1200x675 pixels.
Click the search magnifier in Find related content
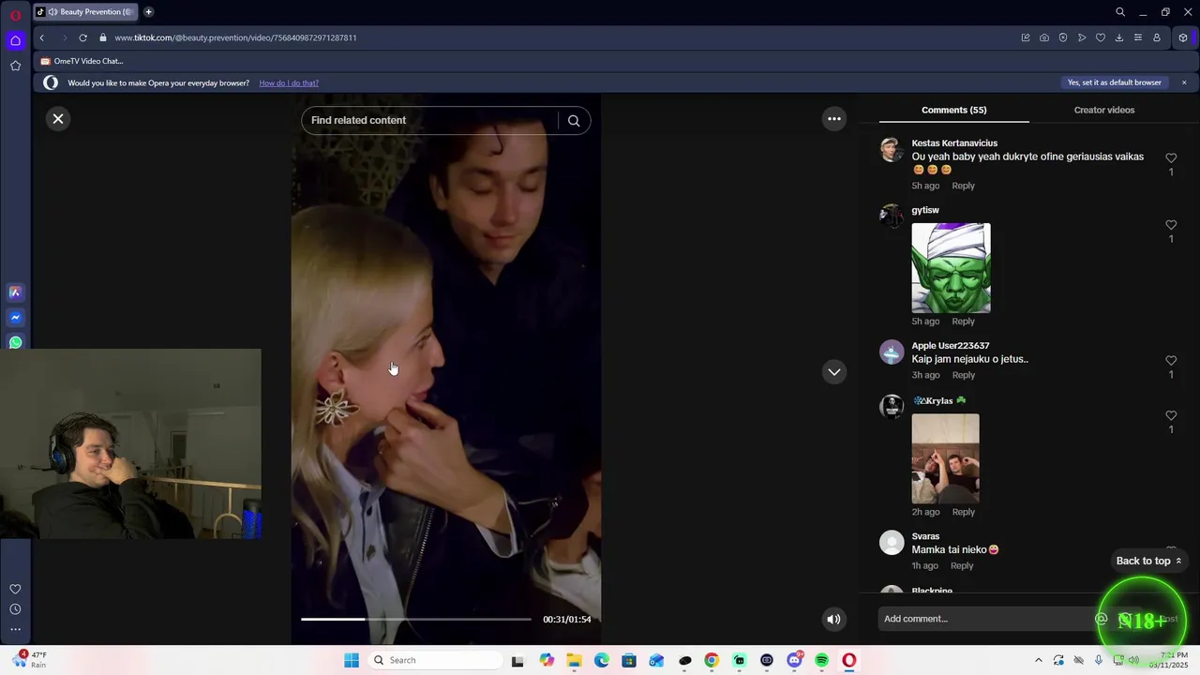[574, 120]
